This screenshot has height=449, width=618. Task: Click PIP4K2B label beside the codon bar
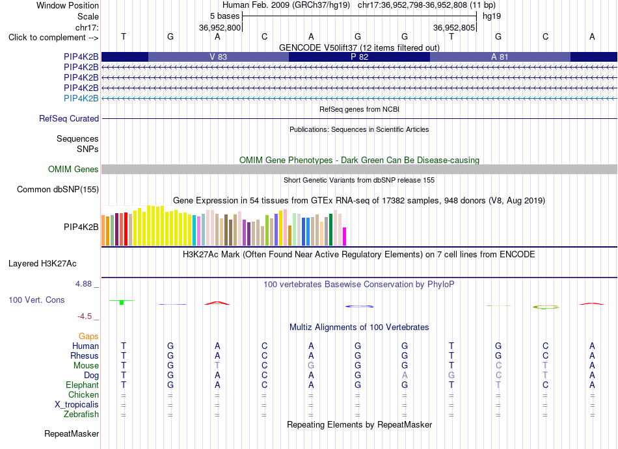click(x=81, y=57)
